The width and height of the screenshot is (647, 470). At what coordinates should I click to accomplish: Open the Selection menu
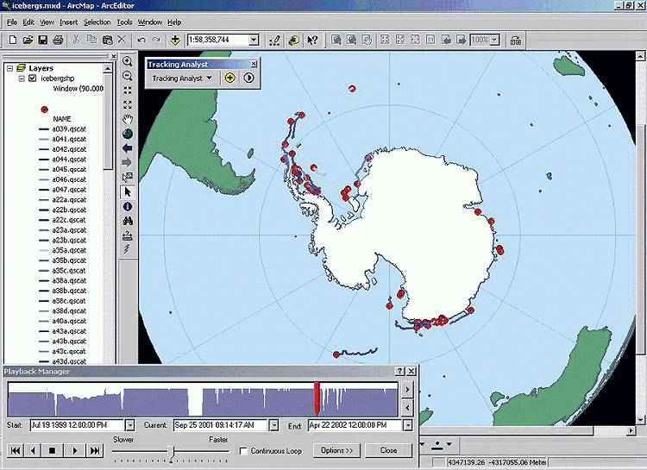coord(97,22)
